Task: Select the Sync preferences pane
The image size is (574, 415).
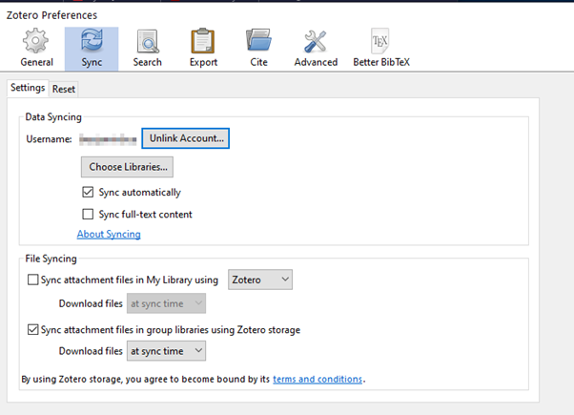Action: (92, 48)
